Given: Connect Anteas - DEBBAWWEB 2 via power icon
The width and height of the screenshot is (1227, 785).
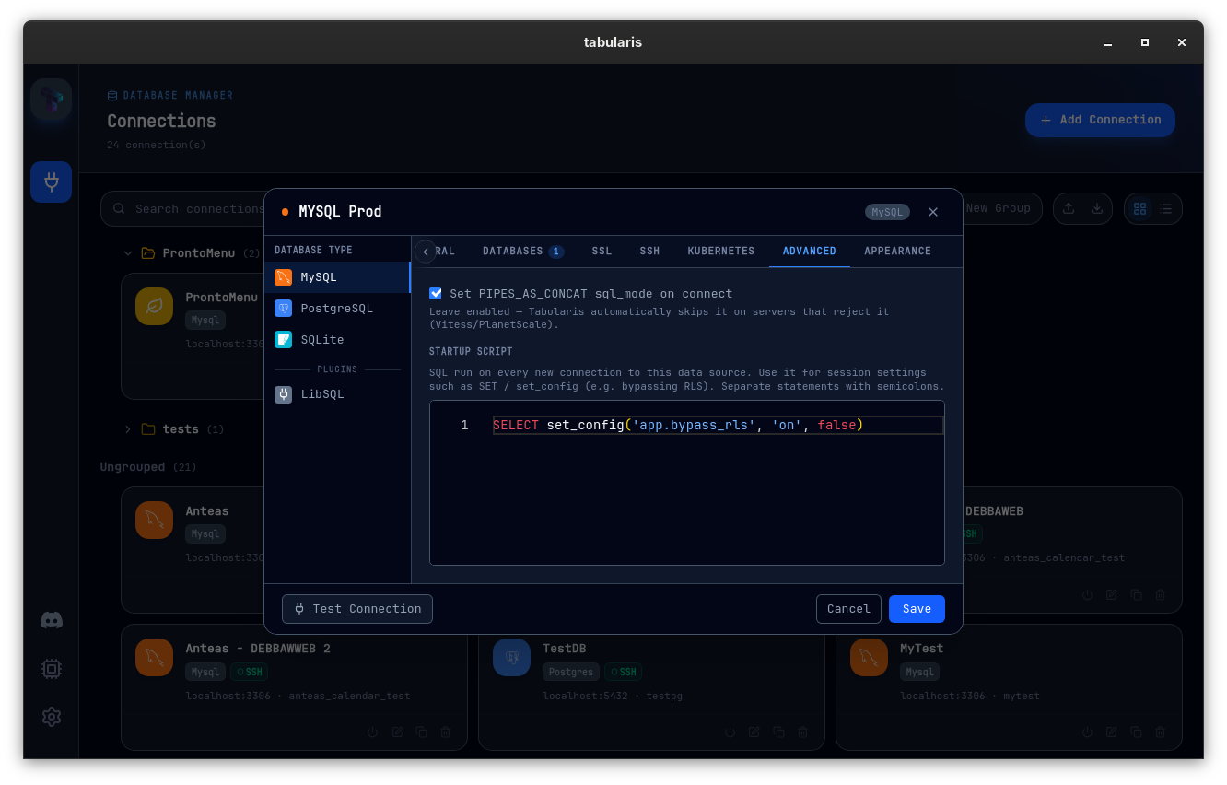Looking at the screenshot, I should (x=372, y=732).
